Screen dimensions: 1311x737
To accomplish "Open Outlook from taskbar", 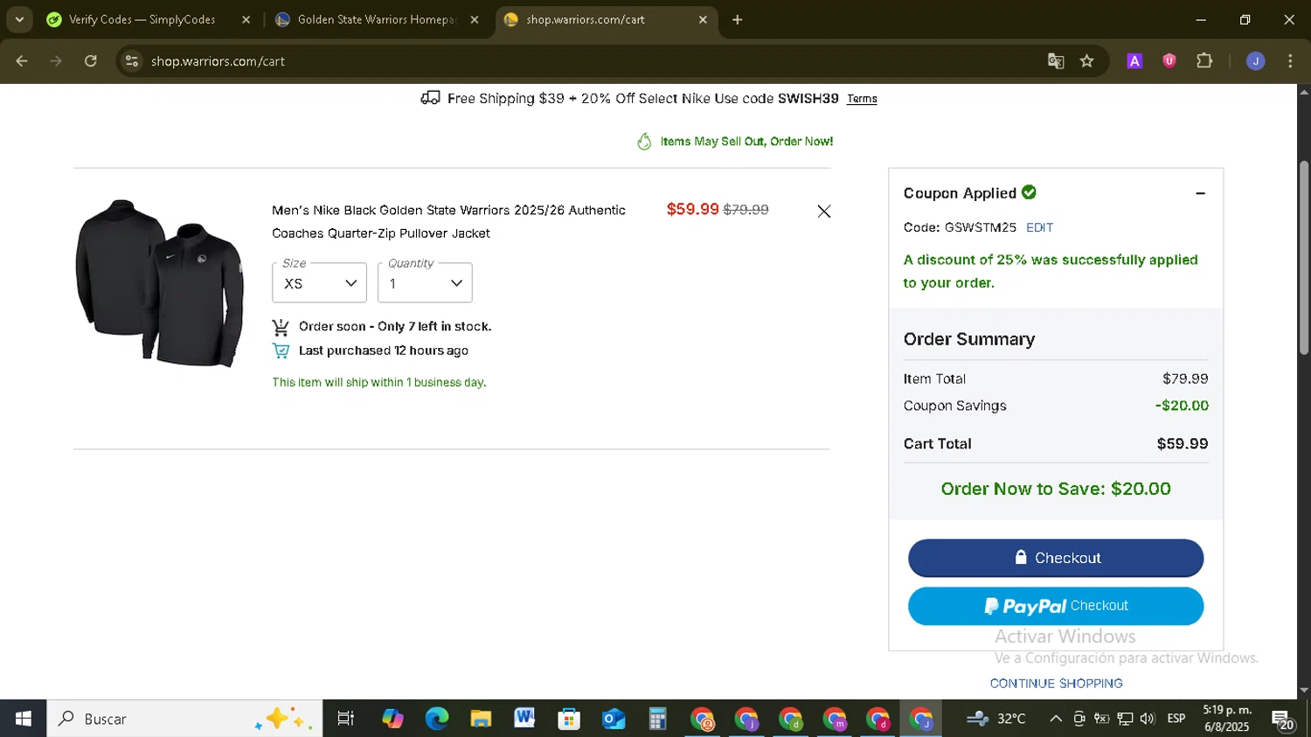I will coord(614,719).
